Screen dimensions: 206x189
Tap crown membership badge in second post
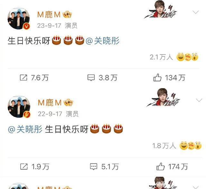coord(68,102)
